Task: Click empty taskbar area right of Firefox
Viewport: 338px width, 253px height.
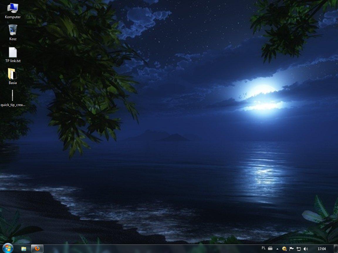Action: click(x=147, y=249)
